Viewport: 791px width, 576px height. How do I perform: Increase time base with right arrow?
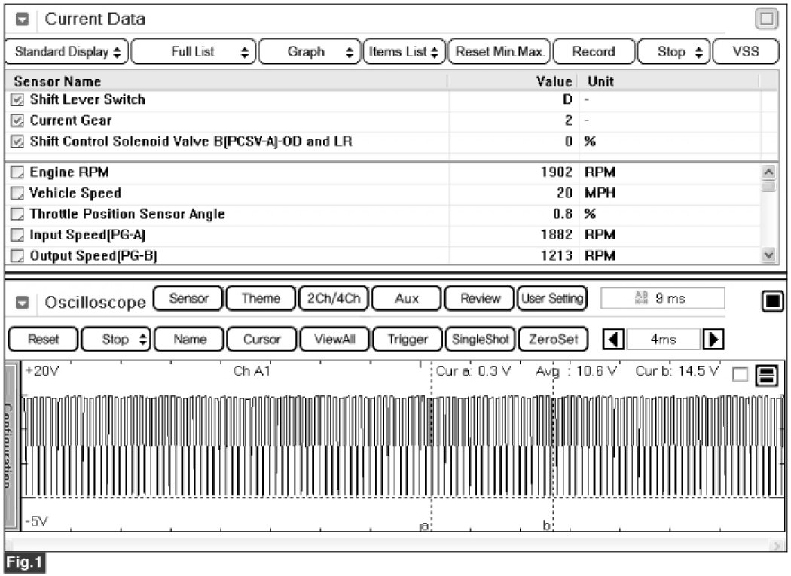pos(710,340)
